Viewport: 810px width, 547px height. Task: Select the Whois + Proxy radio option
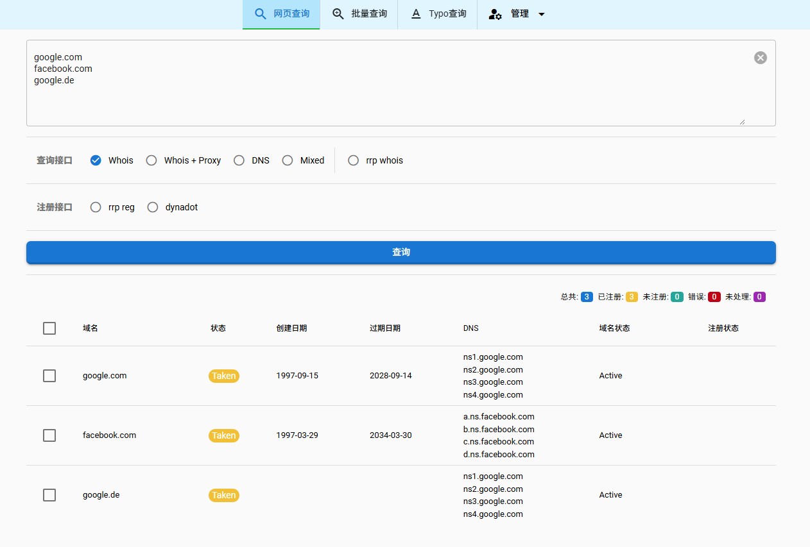click(x=151, y=160)
